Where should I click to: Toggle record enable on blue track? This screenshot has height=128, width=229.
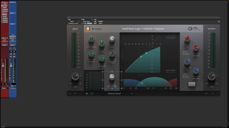point(14,54)
